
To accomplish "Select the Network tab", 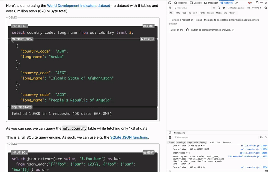I will pos(227,3).
